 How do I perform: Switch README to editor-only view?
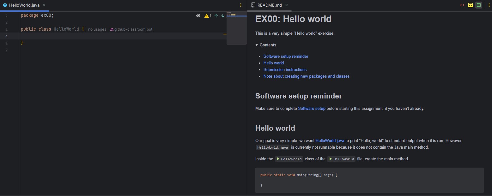(462, 5)
